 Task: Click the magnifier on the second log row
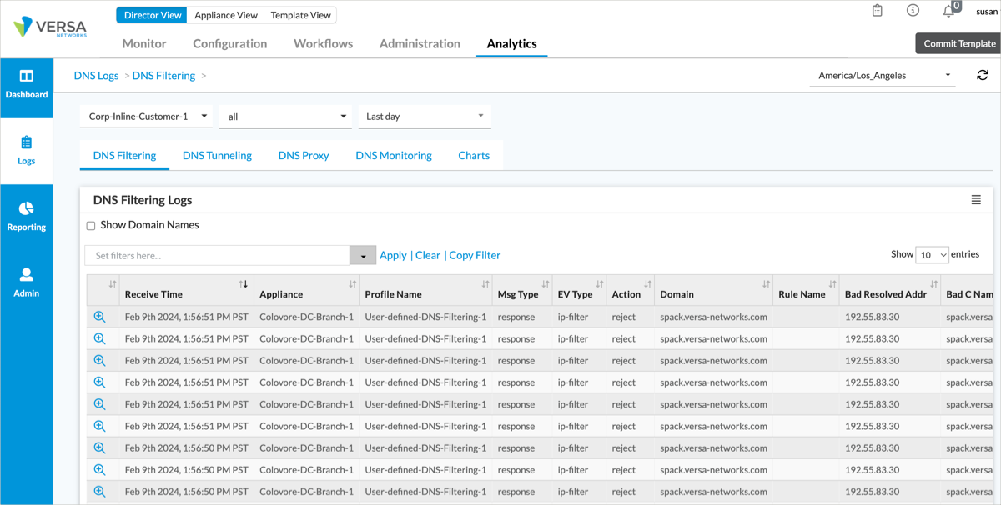tap(100, 338)
